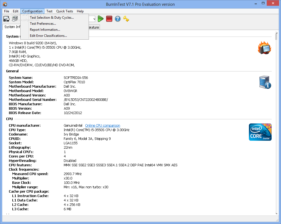Click the 22nm lithography value
The image size is (281, 224).
pyautogui.click(x=68, y=148)
